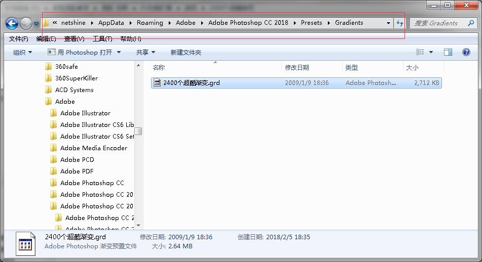Viewport: 482px width, 262px height.
Task: Click the address bar folder icon
Action: (x=46, y=23)
